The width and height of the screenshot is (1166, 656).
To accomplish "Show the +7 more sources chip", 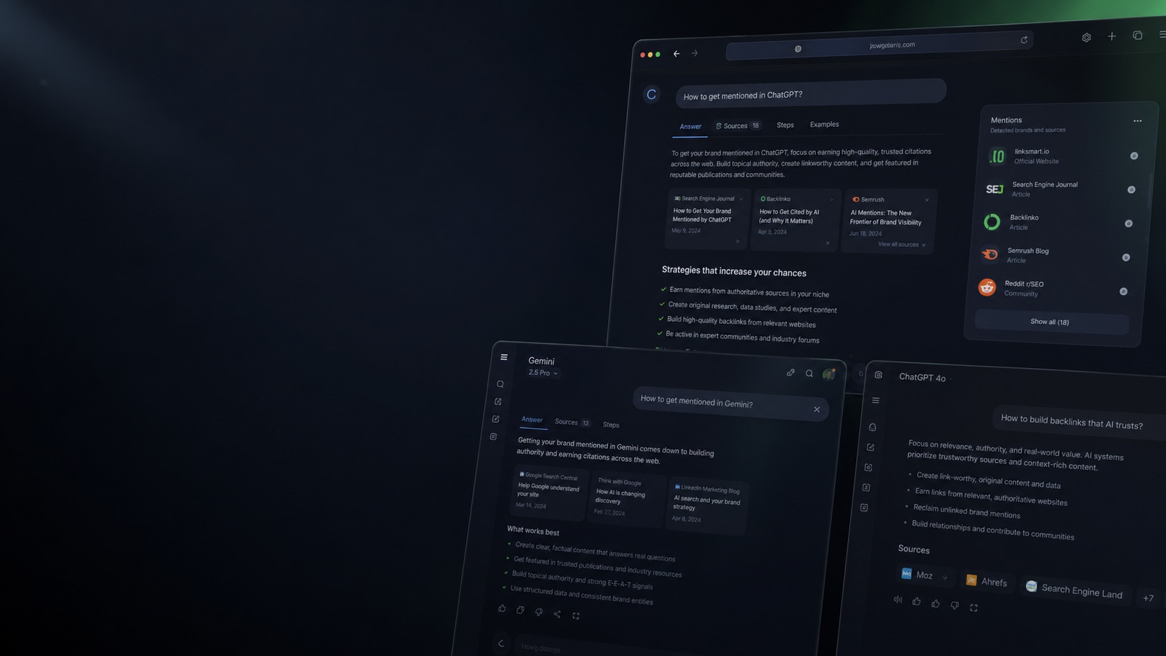I will [x=1148, y=597].
